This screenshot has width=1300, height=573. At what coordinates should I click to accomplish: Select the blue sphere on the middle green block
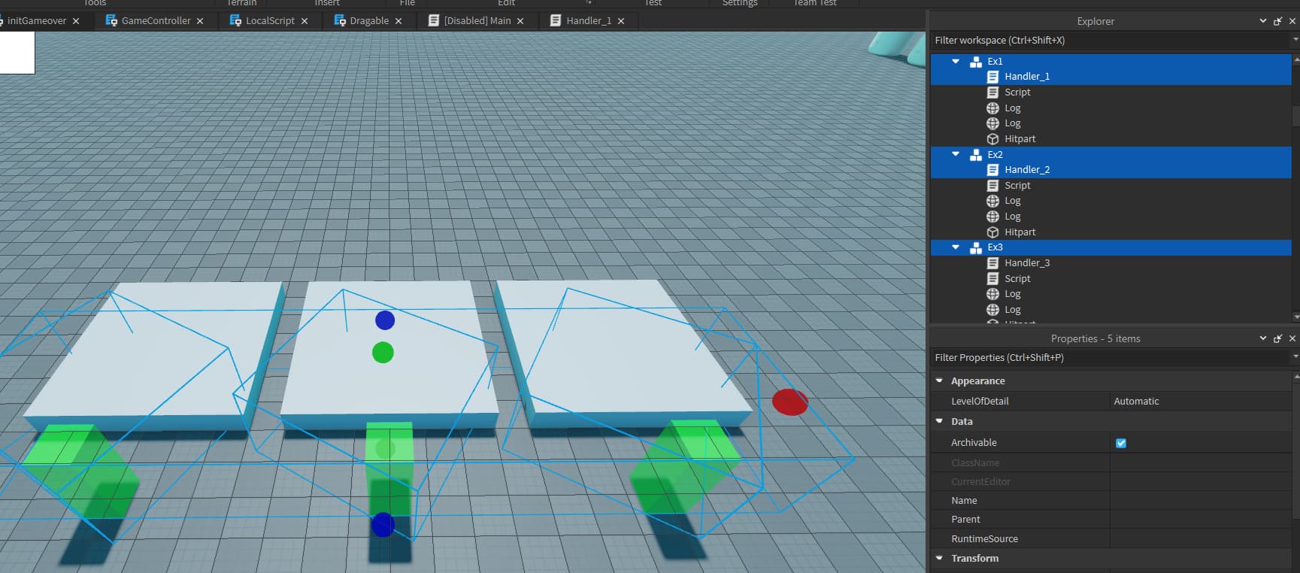pyautogui.click(x=383, y=524)
